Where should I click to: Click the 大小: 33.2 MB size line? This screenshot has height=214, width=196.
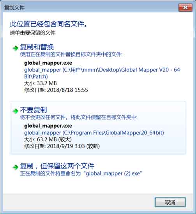pos(41,83)
